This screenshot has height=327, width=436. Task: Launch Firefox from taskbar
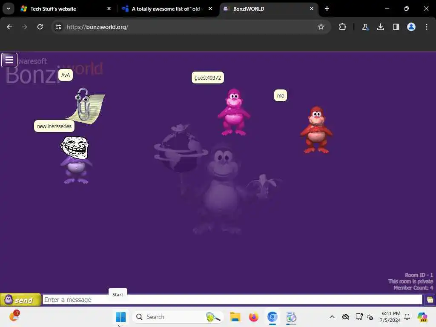pyautogui.click(x=254, y=317)
